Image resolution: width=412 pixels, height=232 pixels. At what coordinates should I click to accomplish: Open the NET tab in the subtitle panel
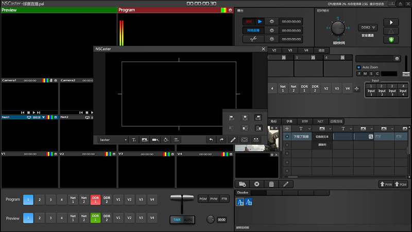pyautogui.click(x=320, y=121)
